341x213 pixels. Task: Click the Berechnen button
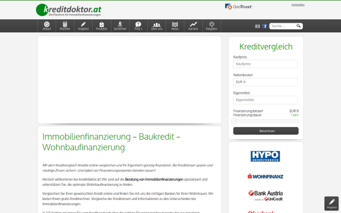click(266, 131)
